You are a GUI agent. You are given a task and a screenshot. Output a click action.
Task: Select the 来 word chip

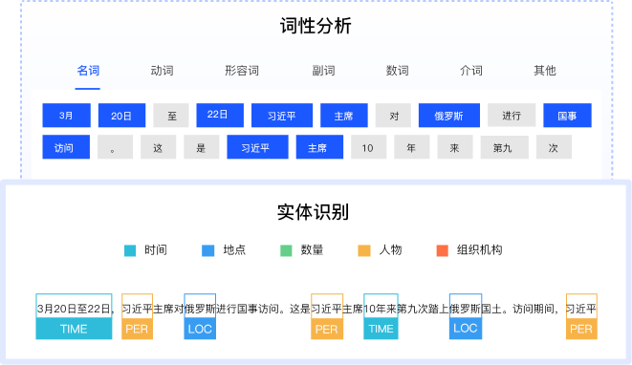pyautogui.click(x=455, y=147)
